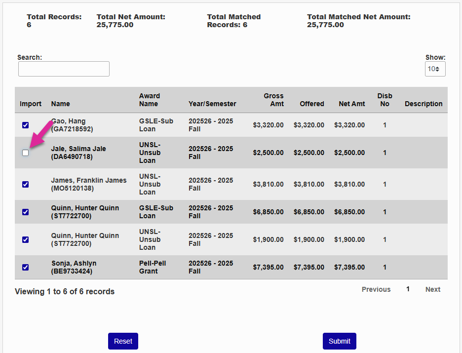Sort the table by the Name column header

click(x=61, y=104)
